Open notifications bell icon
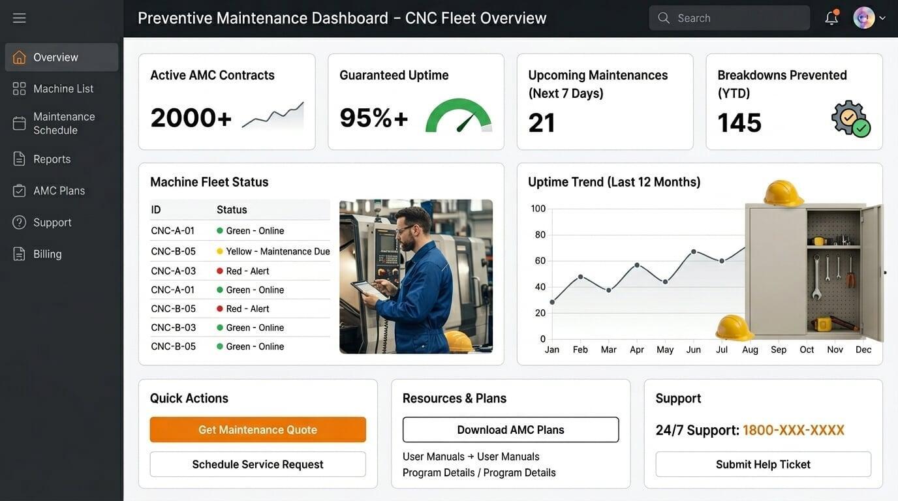Image resolution: width=898 pixels, height=501 pixels. coord(831,18)
